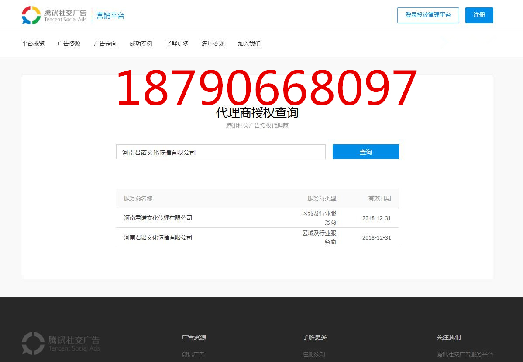Open the footer 注册须知 link
The image size is (523, 362).
(313, 354)
